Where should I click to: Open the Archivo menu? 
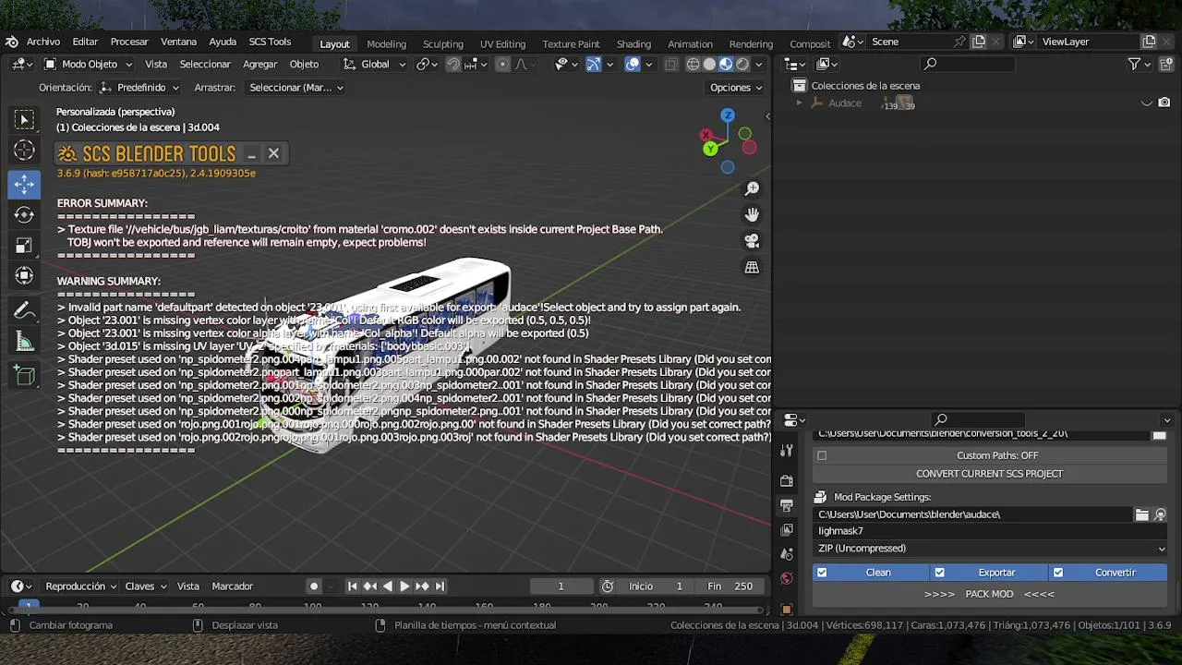tap(43, 42)
